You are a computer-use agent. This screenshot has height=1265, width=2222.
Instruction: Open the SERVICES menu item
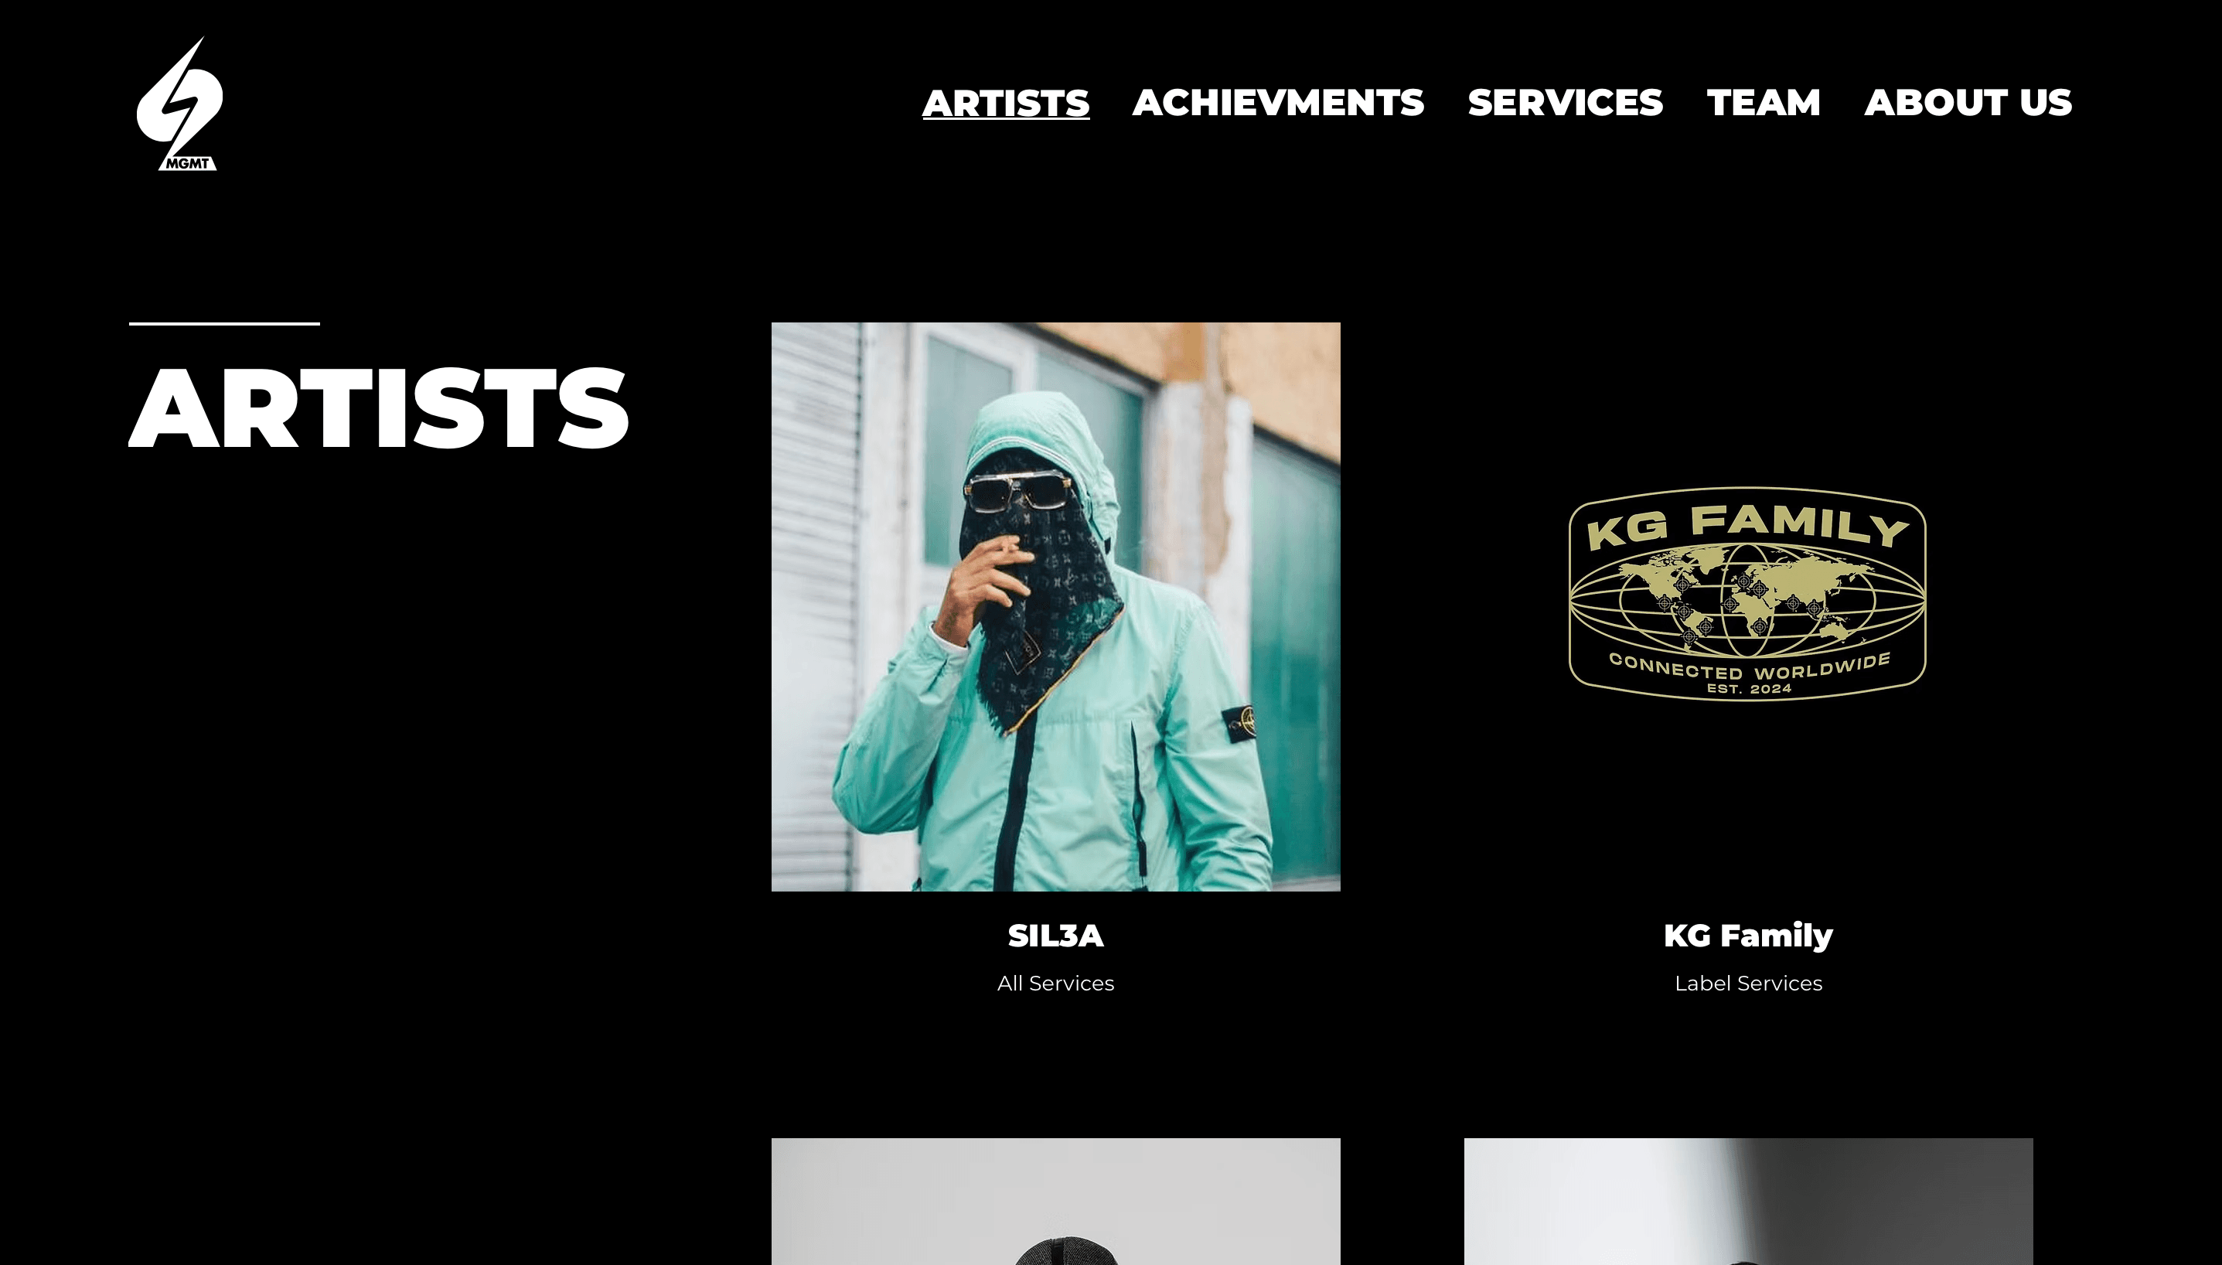tap(1566, 103)
